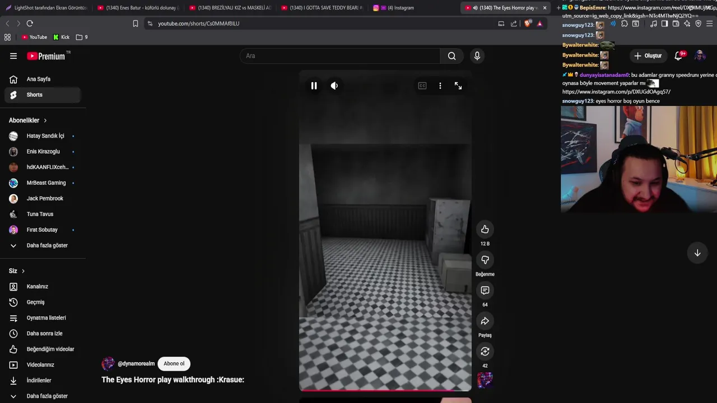Open the comments showing 64
717x403 pixels.
click(x=485, y=290)
